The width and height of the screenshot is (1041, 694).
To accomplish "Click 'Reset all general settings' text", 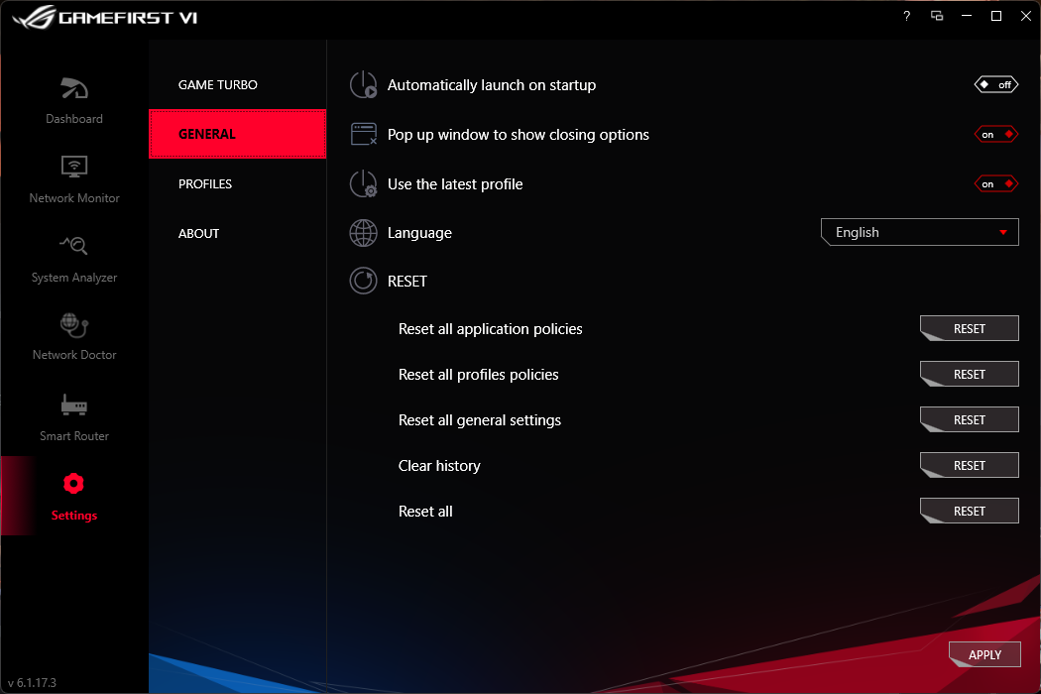I will point(480,420).
